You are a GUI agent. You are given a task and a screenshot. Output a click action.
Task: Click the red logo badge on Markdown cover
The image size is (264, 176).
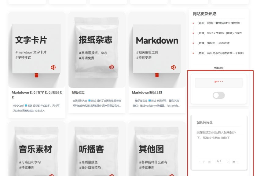click(173, 67)
